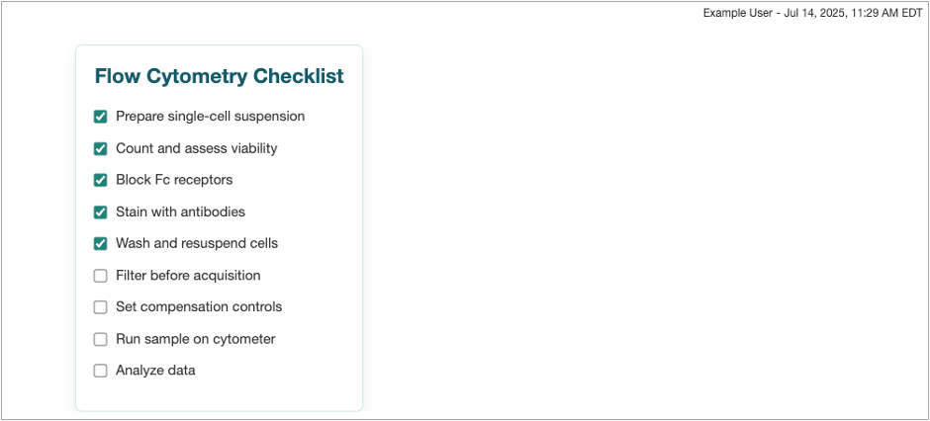The height and width of the screenshot is (421, 930).
Task: Uncheck the Count and assess viability checkbox
Action: (x=100, y=148)
